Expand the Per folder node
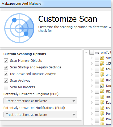This screenshot has height=127, width=113. tap(92, 114)
